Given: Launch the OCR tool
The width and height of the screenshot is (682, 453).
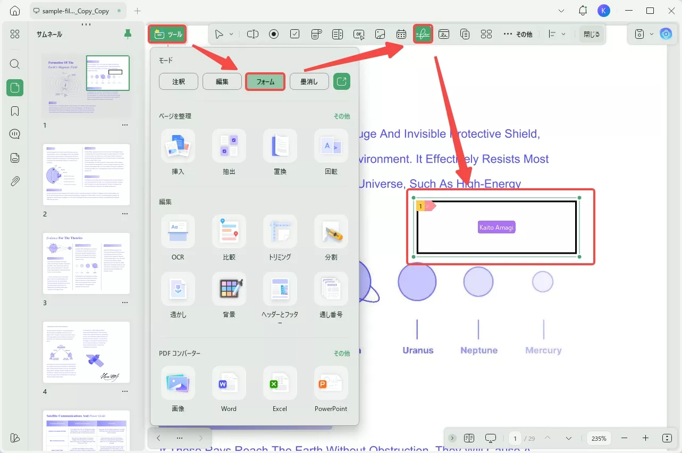Looking at the screenshot, I should coord(178,237).
